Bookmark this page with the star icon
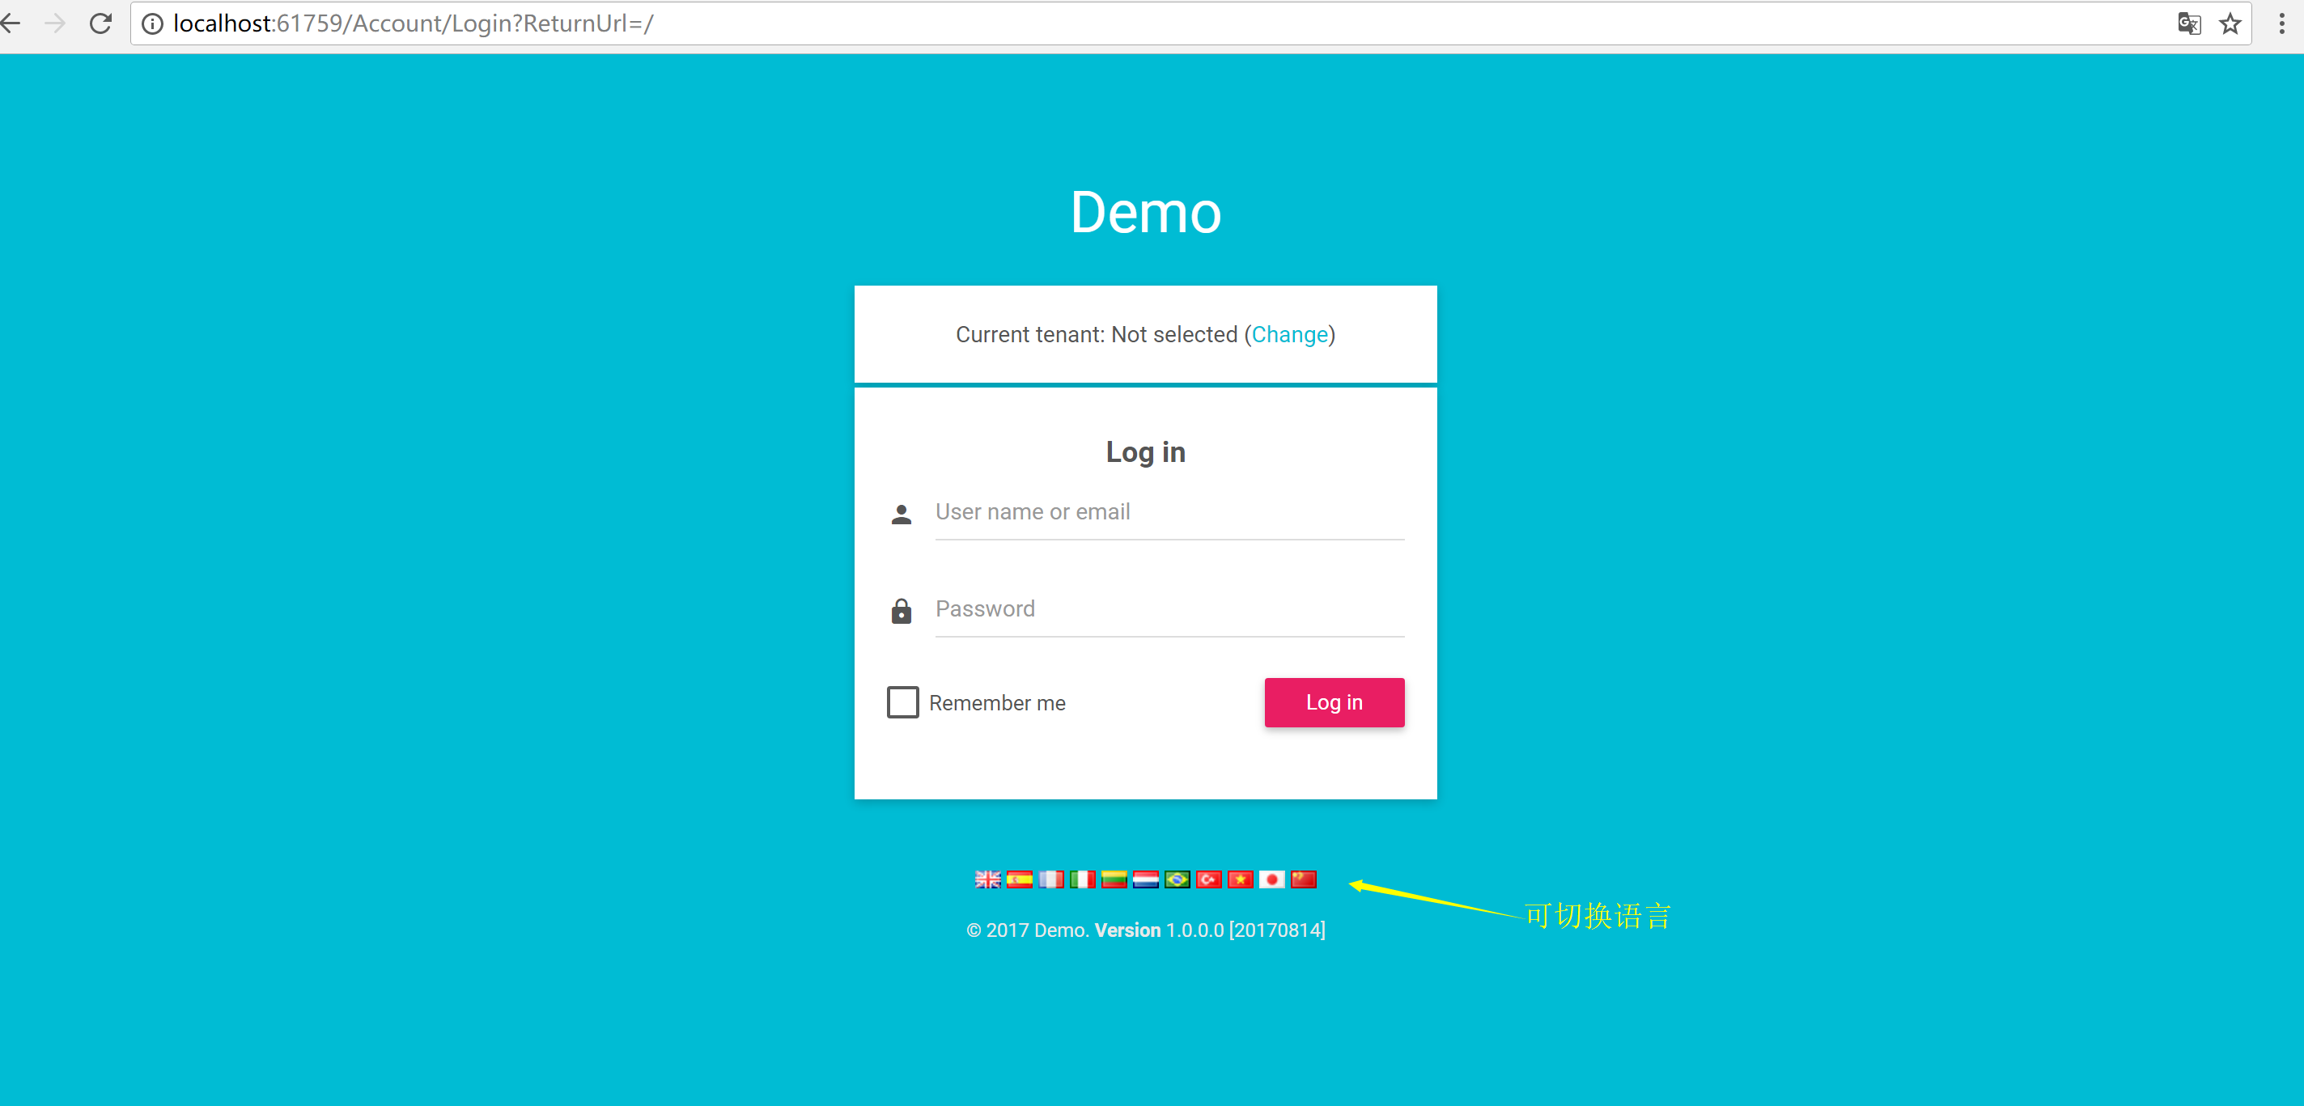Viewport: 2304px width, 1106px height. (x=2230, y=23)
